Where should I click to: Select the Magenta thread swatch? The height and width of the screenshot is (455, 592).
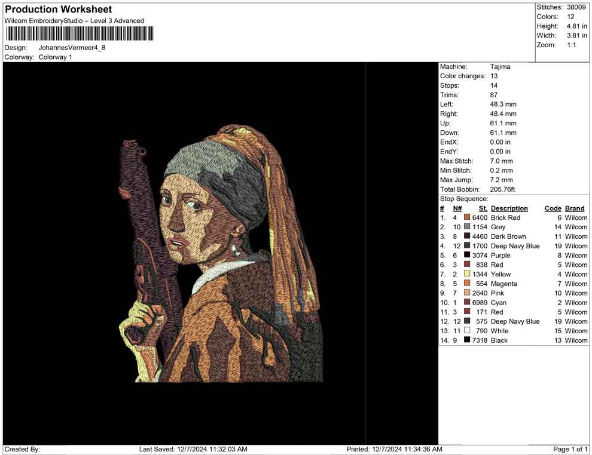[467, 284]
